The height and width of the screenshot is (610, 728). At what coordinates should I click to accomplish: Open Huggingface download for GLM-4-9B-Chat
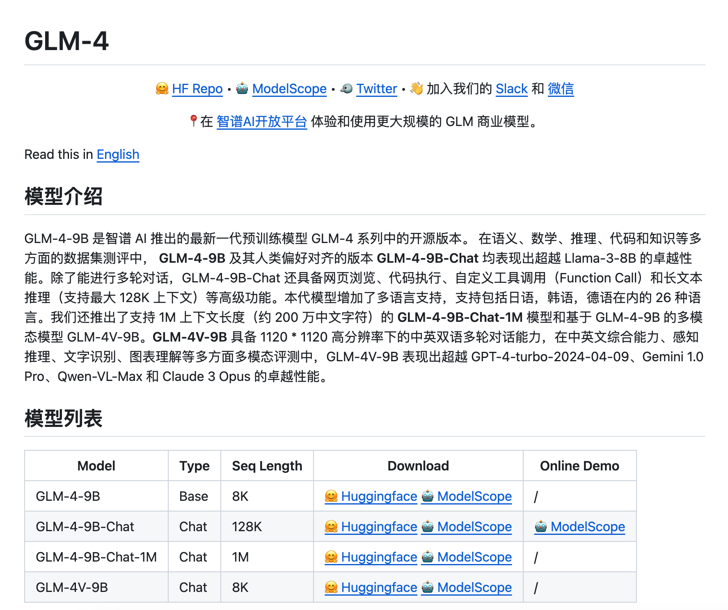pyautogui.click(x=371, y=527)
